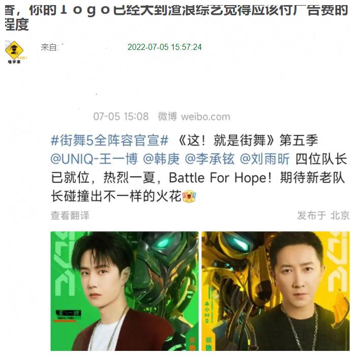Open the @UNIQ-王一博 mention link
The image size is (356, 356).
point(94,159)
